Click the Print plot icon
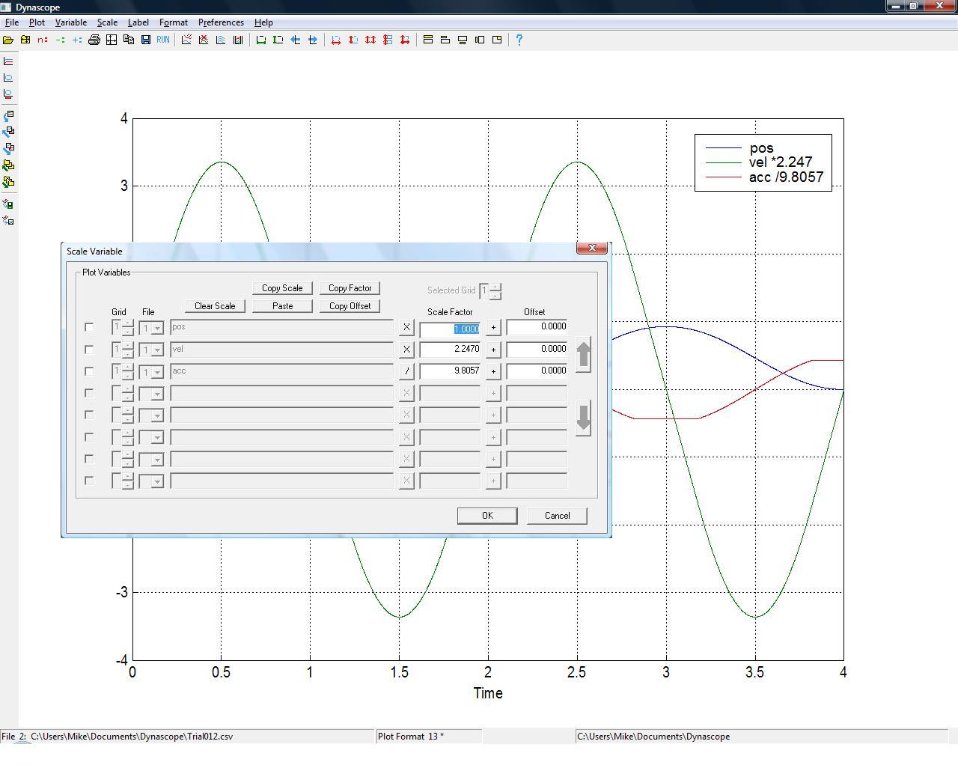 [94, 40]
